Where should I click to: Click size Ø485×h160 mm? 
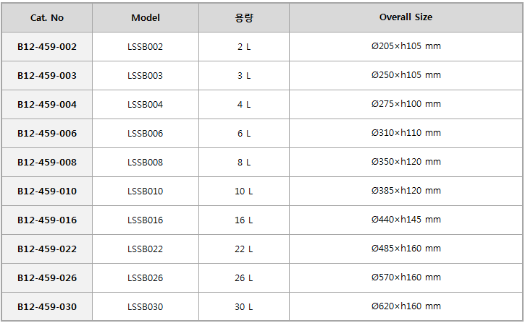pyautogui.click(x=406, y=249)
